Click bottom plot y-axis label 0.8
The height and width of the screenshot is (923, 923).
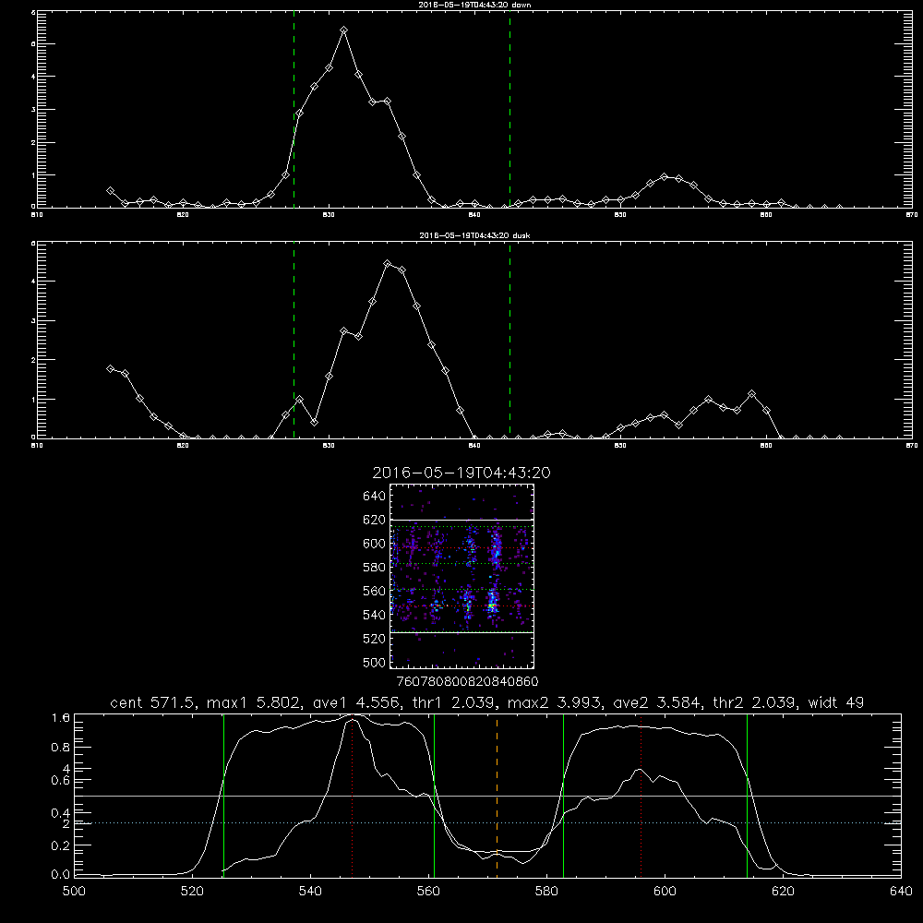click(x=61, y=748)
